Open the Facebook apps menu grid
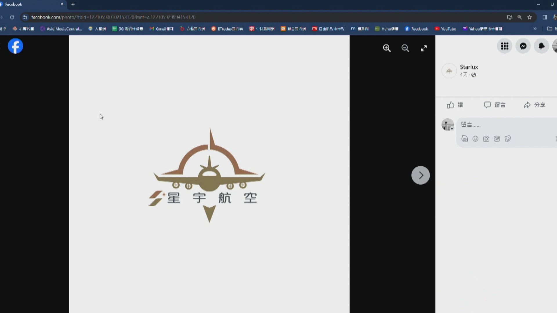Screen dimensions: 557x313 (504, 46)
